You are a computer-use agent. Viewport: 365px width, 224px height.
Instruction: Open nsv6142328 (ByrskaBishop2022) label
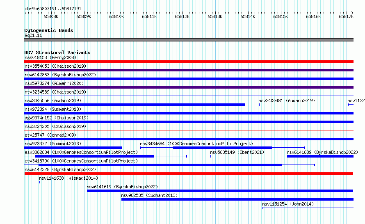60,169
